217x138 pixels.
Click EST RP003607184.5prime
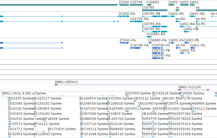point(193,116)
